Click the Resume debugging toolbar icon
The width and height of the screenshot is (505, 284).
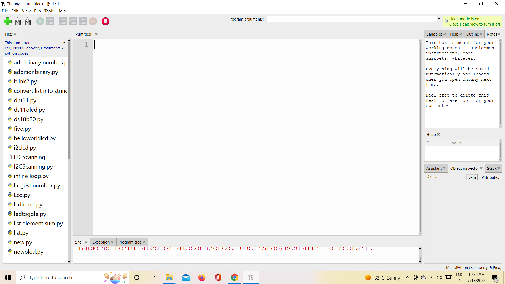[93, 21]
